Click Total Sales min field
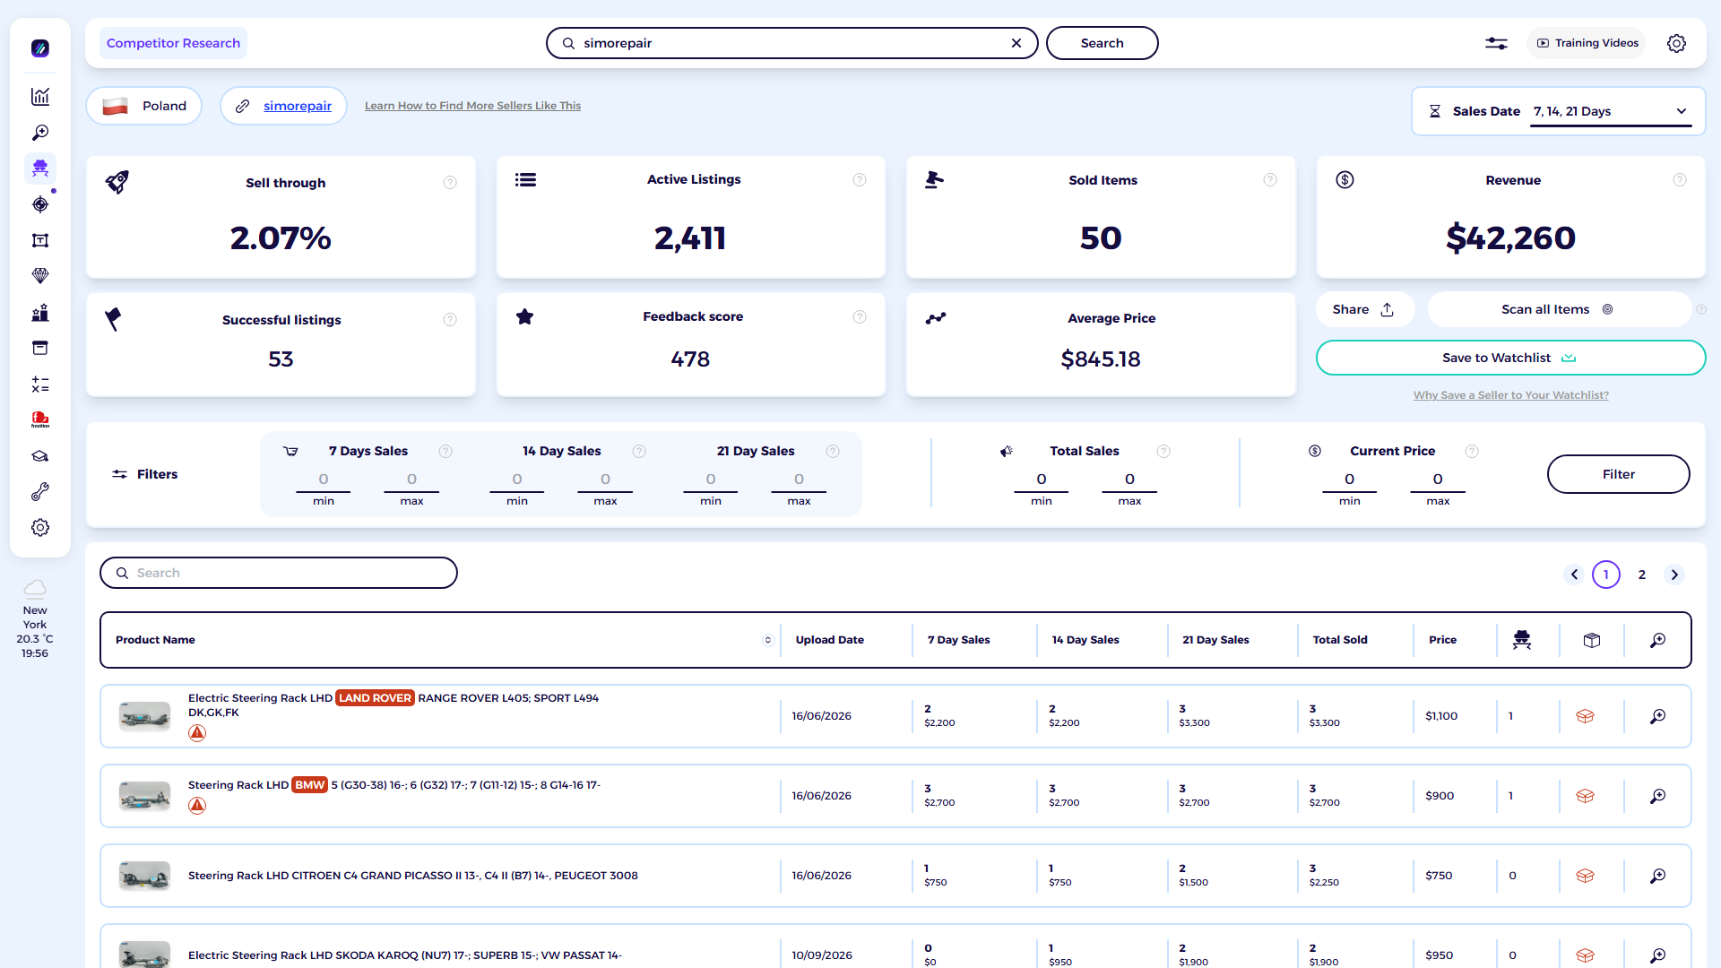This screenshot has height=968, width=1721. [x=1042, y=480]
